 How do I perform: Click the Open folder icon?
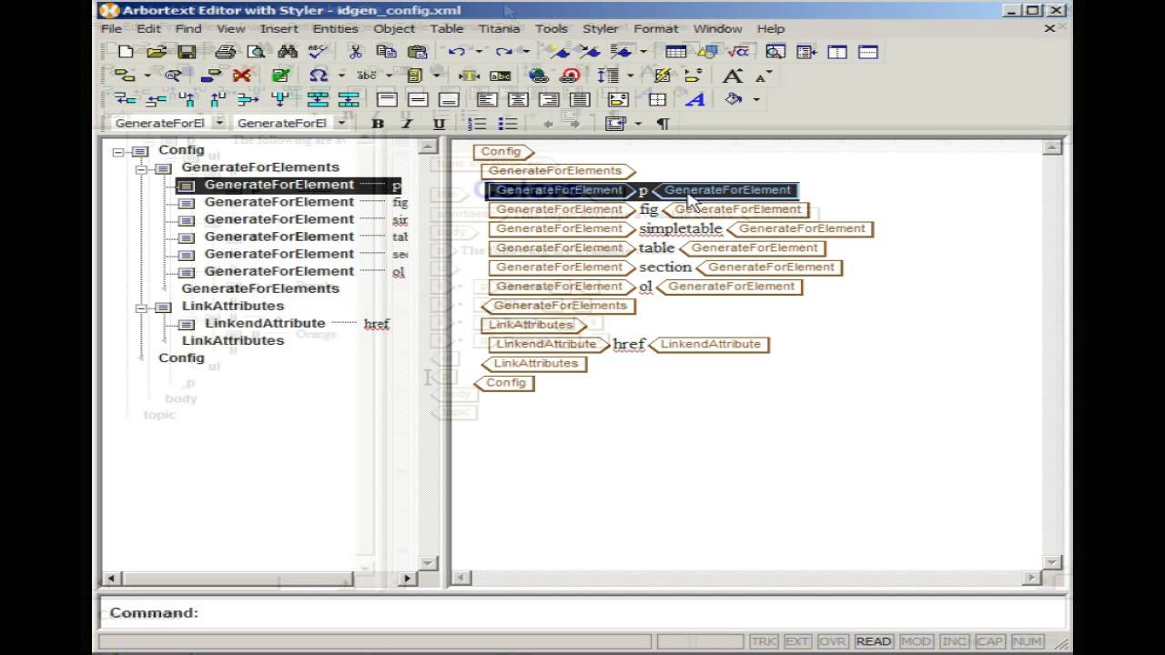tap(157, 52)
